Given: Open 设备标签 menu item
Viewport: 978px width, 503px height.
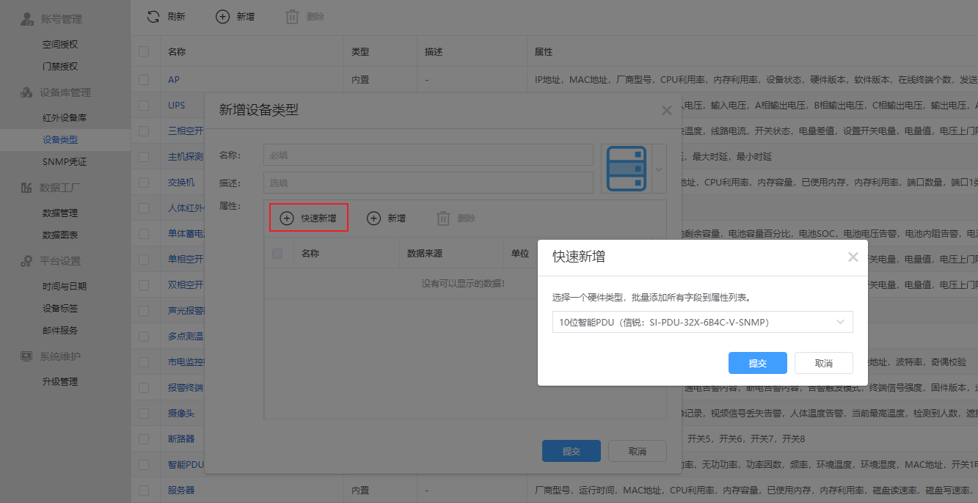Looking at the screenshot, I should (60, 308).
